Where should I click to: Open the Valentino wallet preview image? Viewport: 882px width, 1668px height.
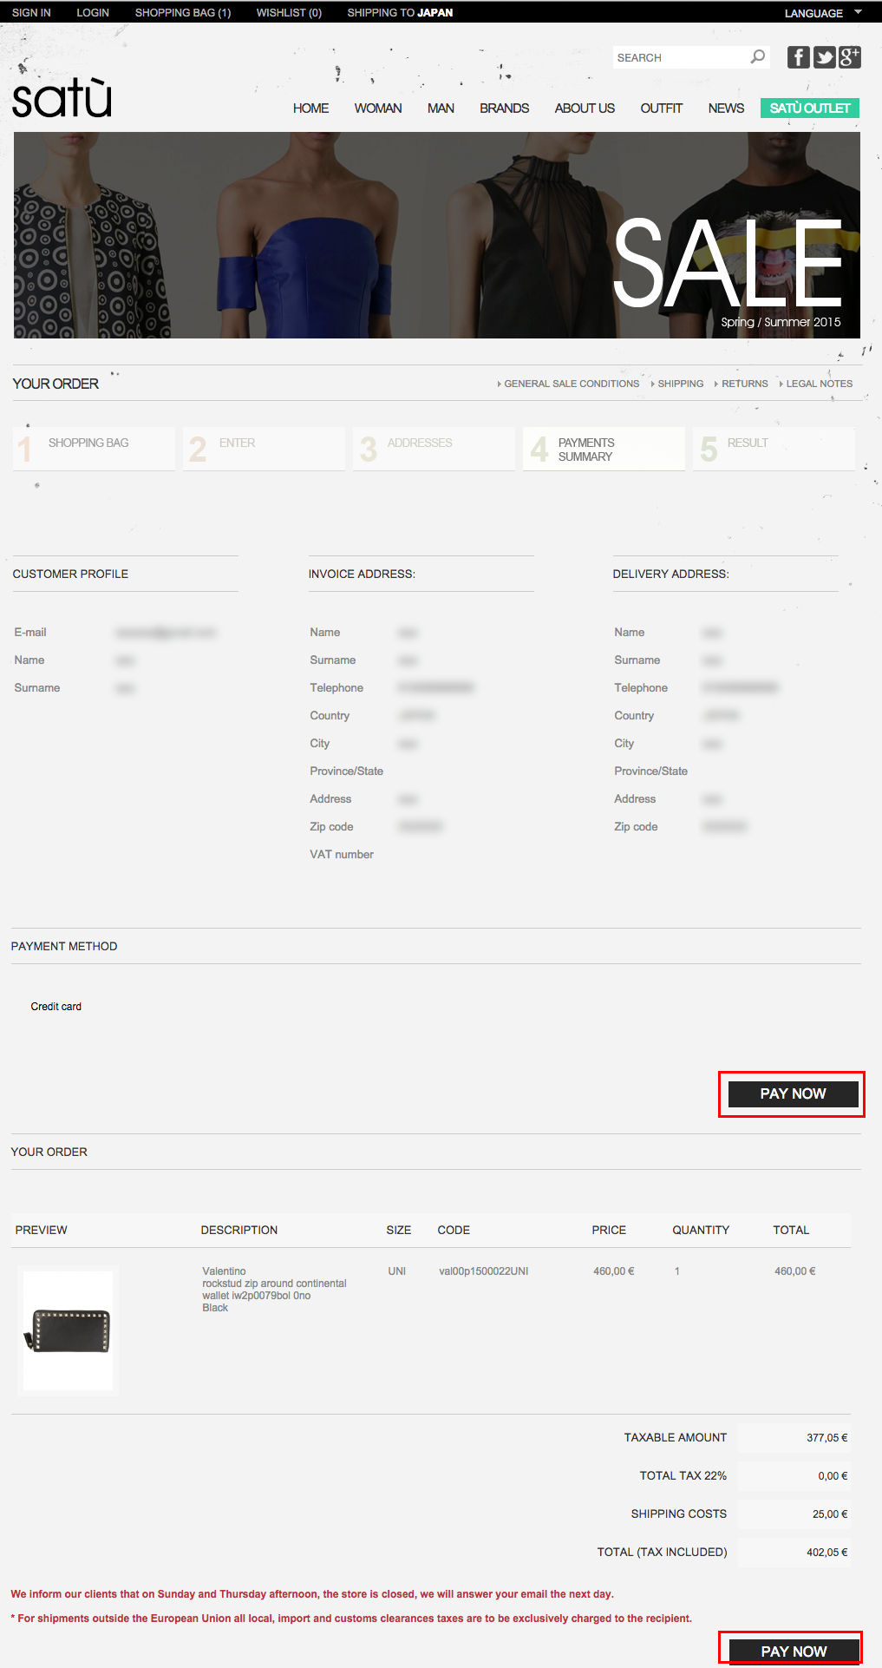pyautogui.click(x=68, y=1330)
